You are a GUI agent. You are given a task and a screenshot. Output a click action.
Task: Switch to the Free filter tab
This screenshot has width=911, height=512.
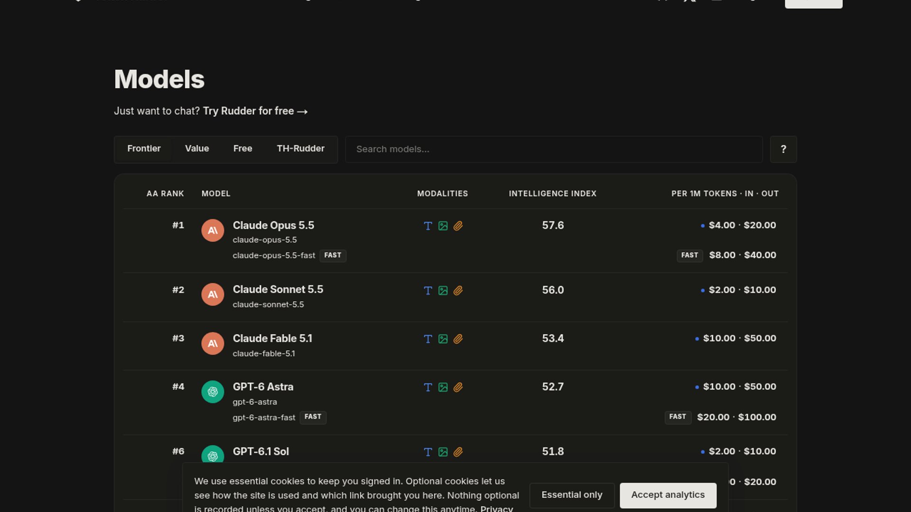pos(242,149)
